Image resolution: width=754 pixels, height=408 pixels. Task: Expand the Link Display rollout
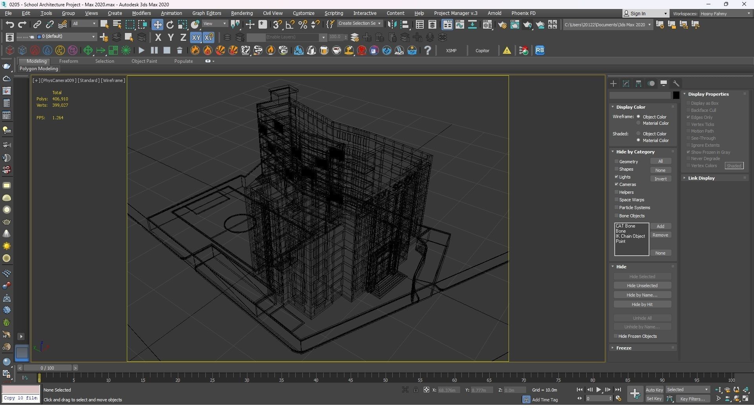tap(701, 178)
